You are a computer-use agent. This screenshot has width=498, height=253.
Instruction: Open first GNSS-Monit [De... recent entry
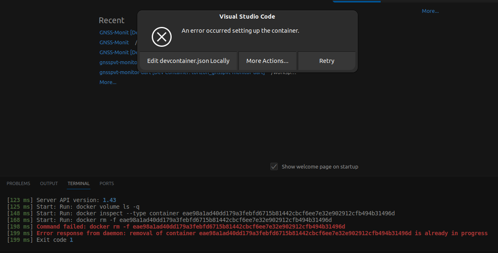(x=118, y=32)
